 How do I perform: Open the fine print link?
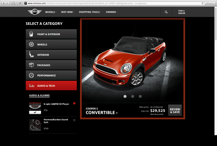pyautogui.click(x=157, y=114)
